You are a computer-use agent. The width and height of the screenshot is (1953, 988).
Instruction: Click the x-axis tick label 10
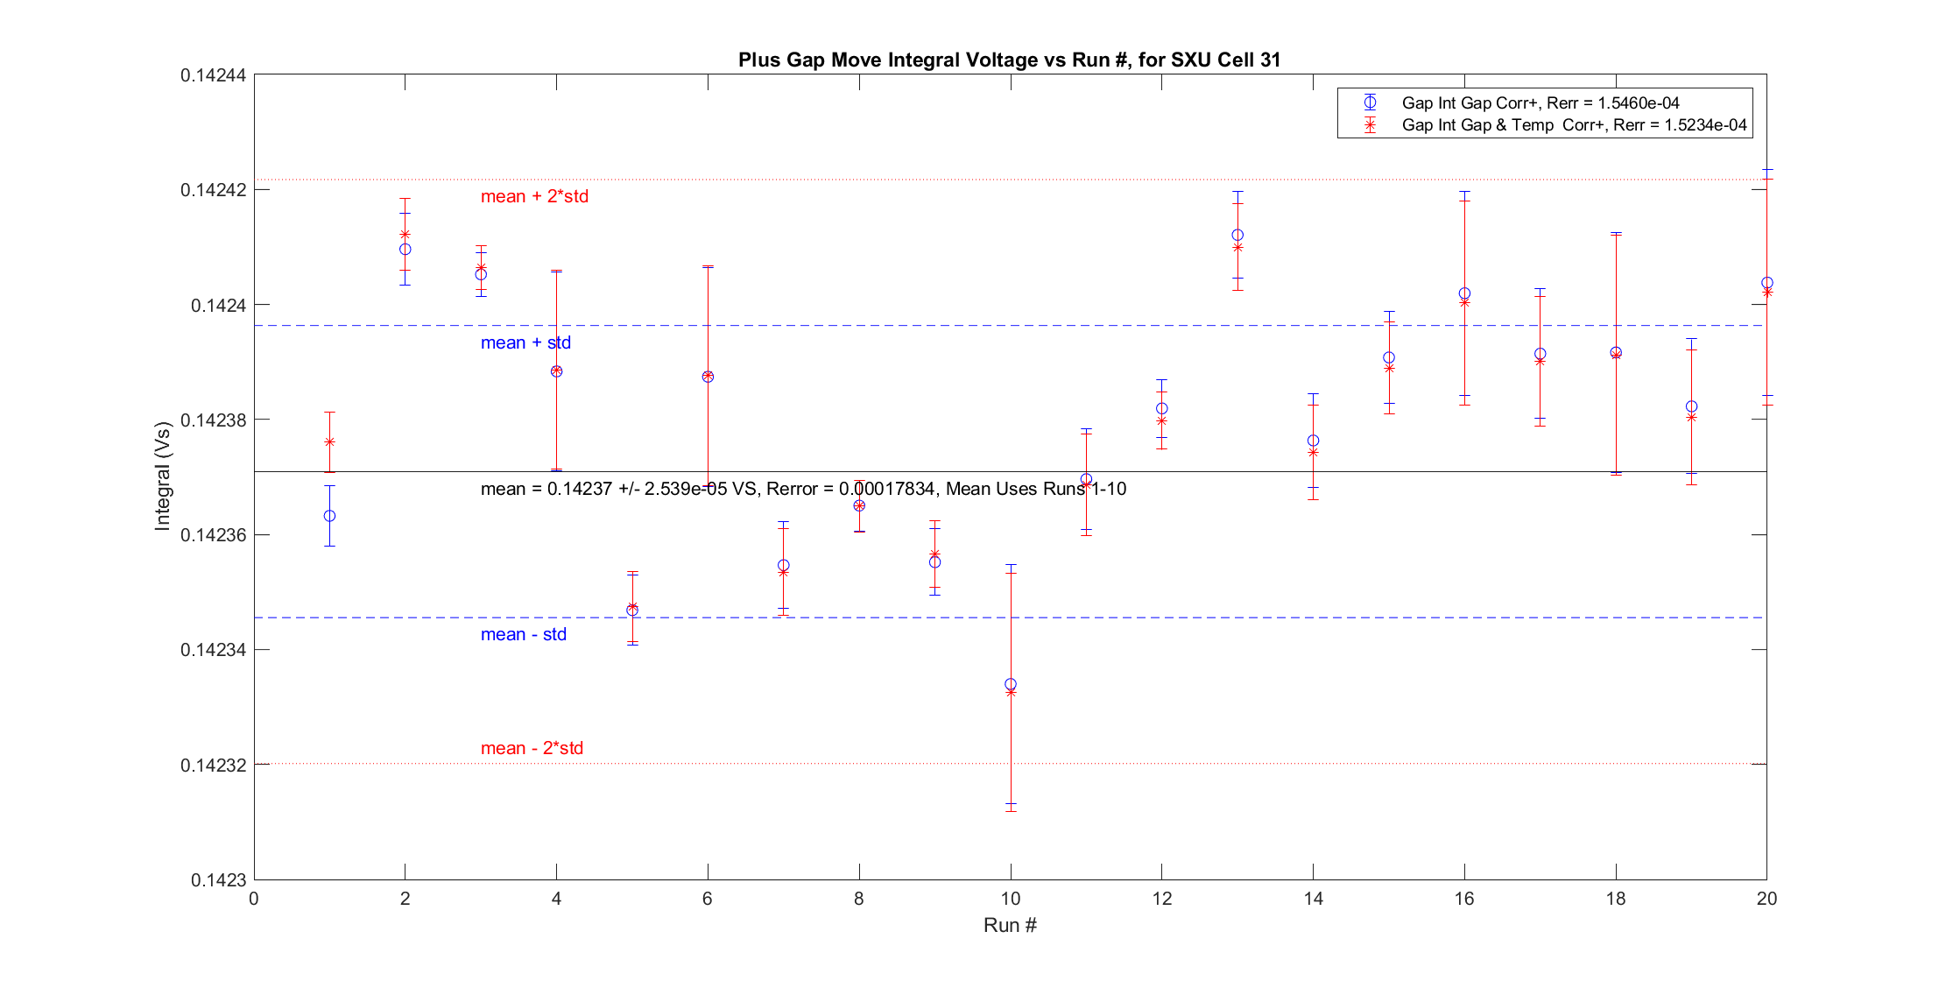(x=1010, y=899)
